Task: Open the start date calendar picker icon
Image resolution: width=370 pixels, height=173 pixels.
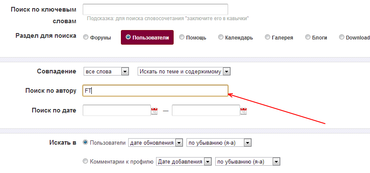Action: click(x=154, y=111)
